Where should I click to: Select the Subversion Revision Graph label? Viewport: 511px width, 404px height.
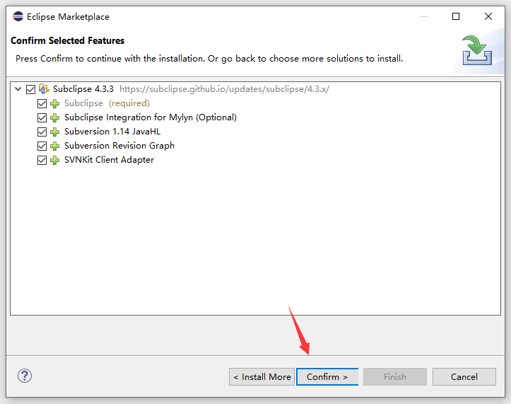click(119, 146)
